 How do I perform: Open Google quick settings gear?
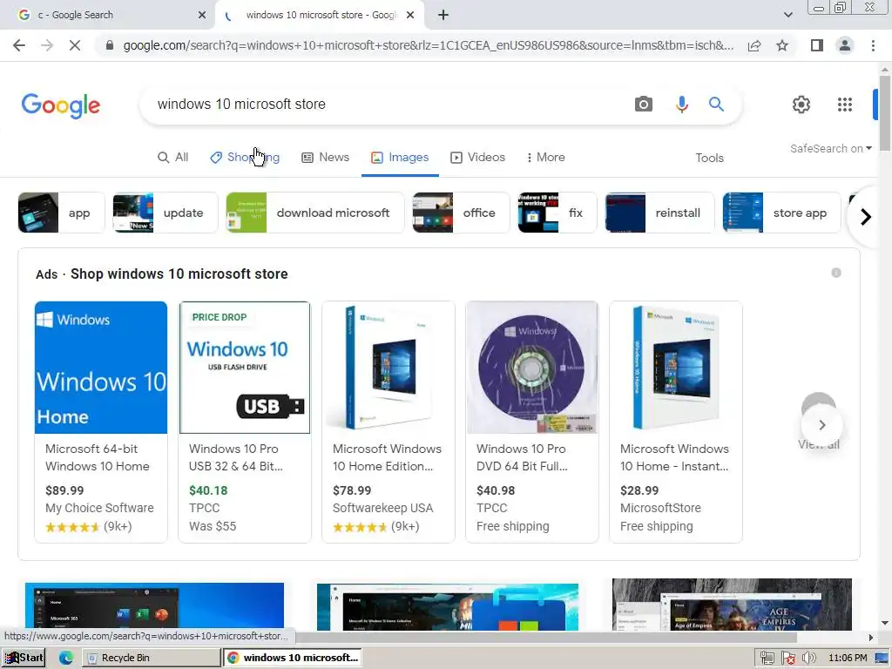click(x=801, y=105)
